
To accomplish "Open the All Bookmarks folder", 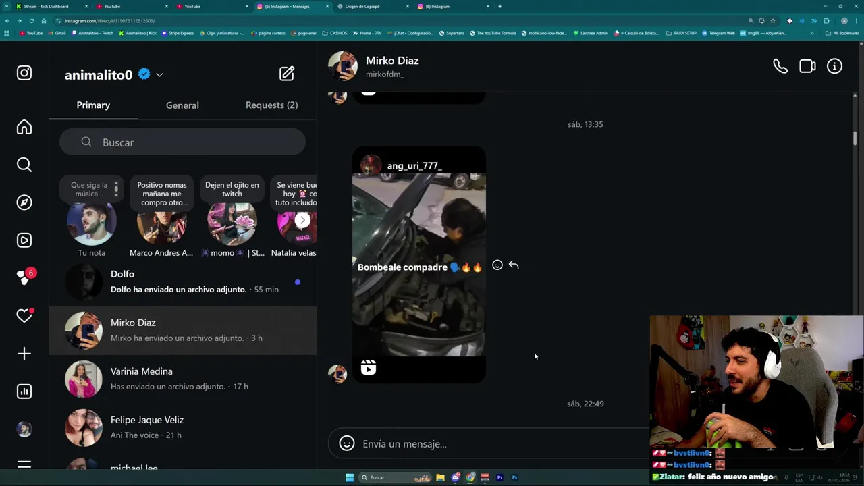I will [842, 33].
